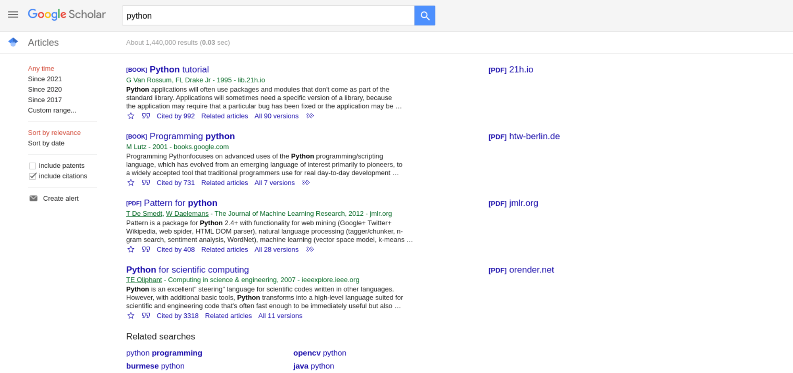Open Related articles for Programming python
This screenshot has width=793, height=373.
pyautogui.click(x=224, y=183)
